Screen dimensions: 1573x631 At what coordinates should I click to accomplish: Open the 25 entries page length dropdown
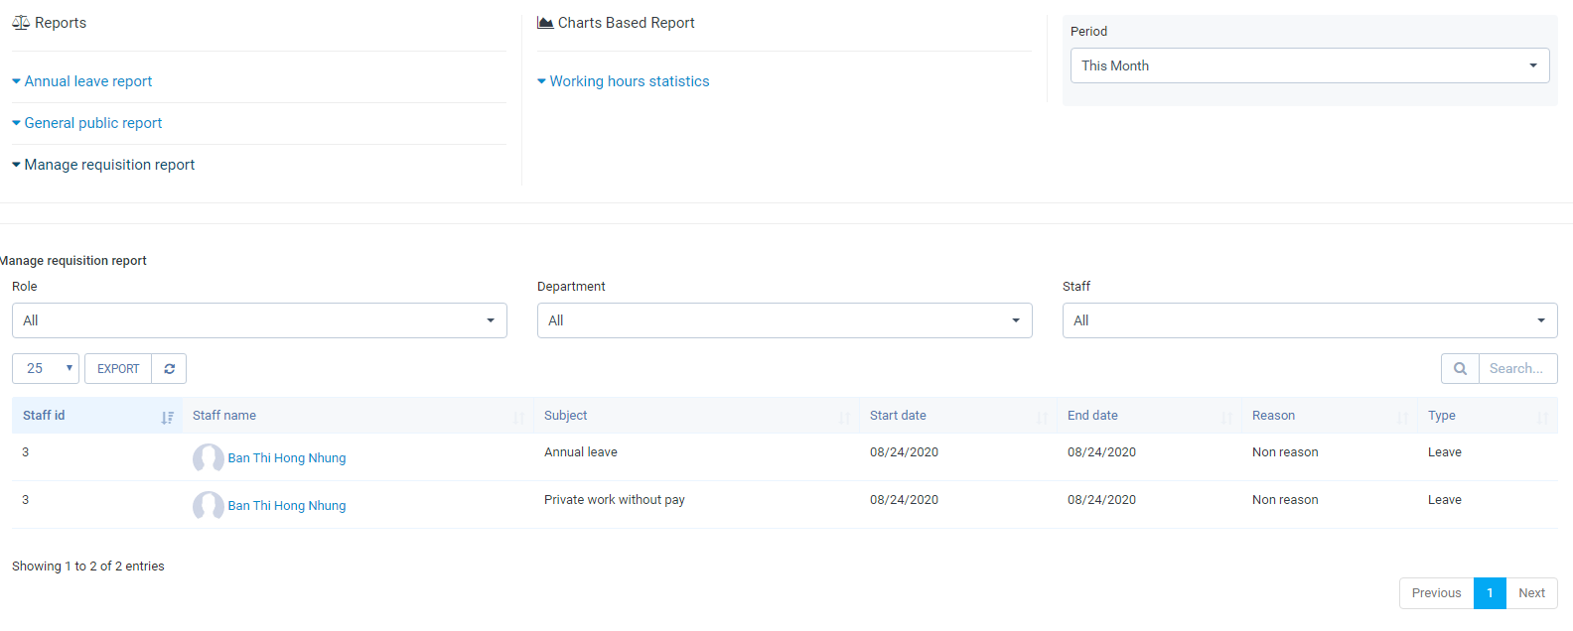point(46,369)
